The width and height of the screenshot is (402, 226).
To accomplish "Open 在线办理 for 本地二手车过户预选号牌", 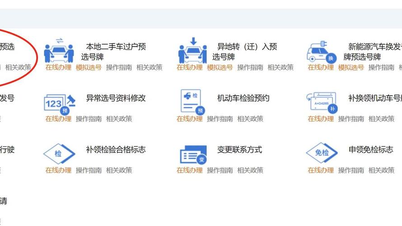I will click(x=58, y=67).
